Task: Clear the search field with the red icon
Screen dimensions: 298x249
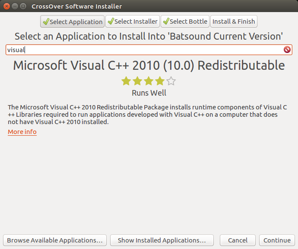Action: click(287, 50)
